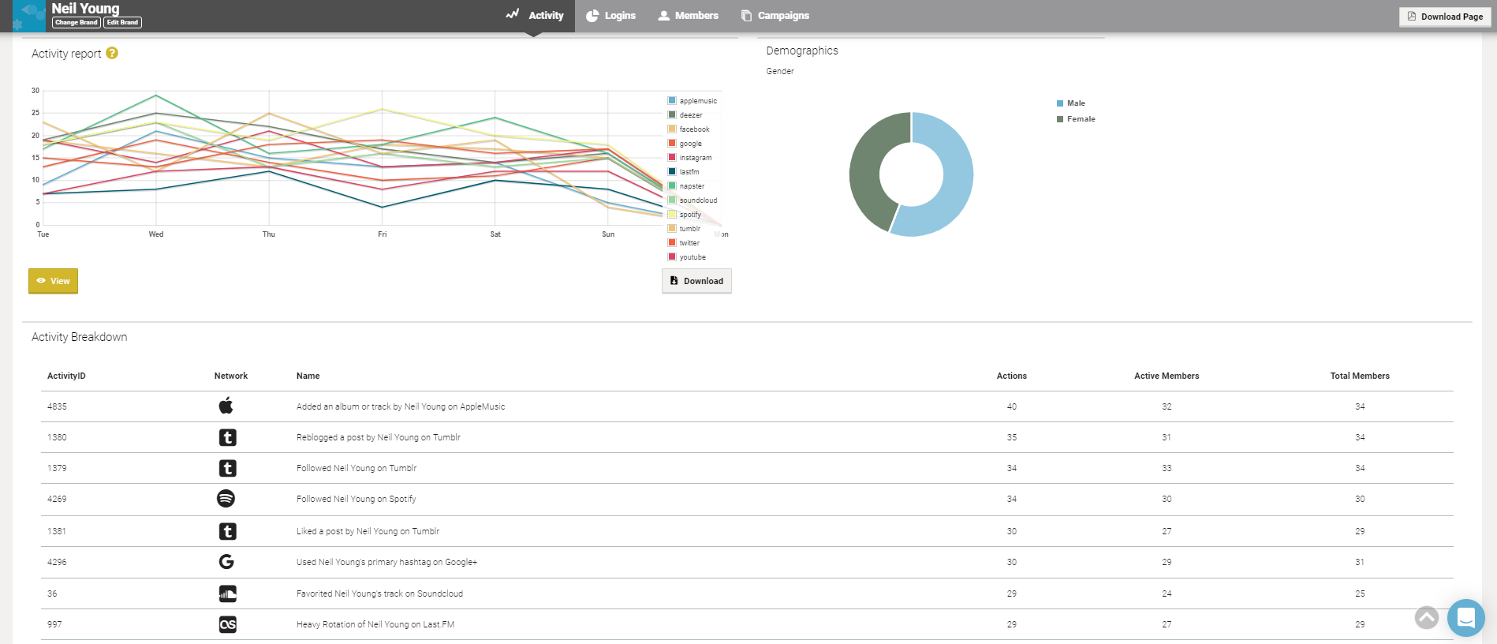Viewport: 1497px width, 644px height.
Task: Click the scroll-to-top arrow icon
Action: tap(1427, 617)
